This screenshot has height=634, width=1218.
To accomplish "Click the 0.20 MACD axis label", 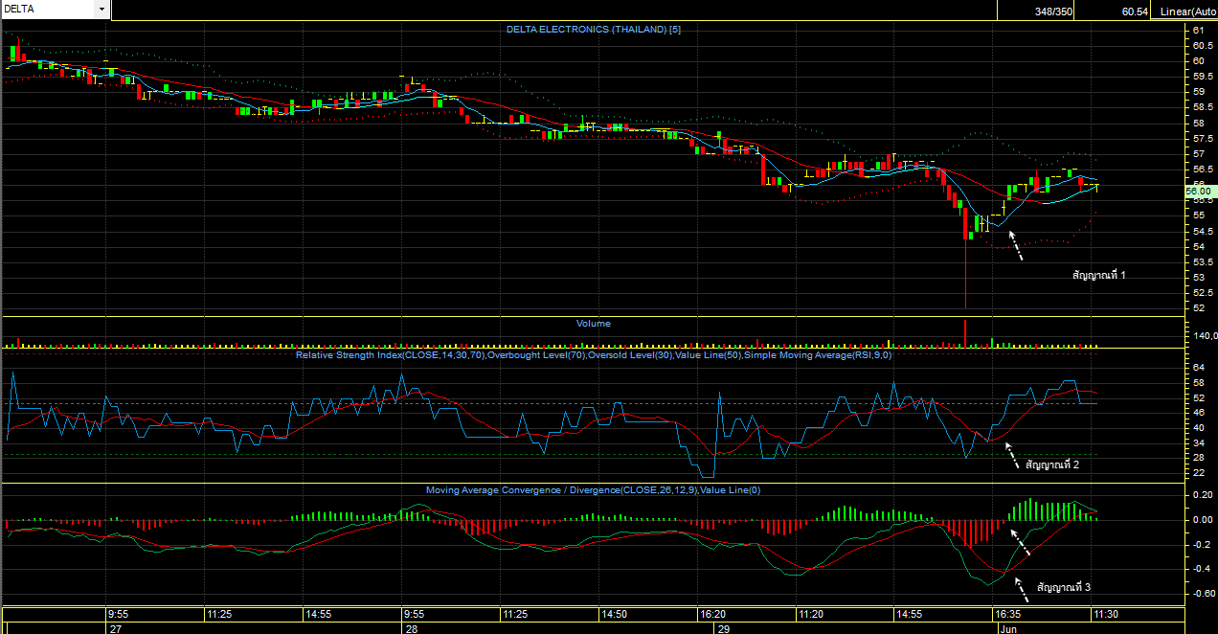I will [1202, 495].
